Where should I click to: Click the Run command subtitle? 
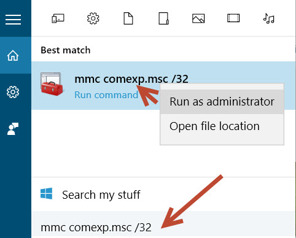106,95
